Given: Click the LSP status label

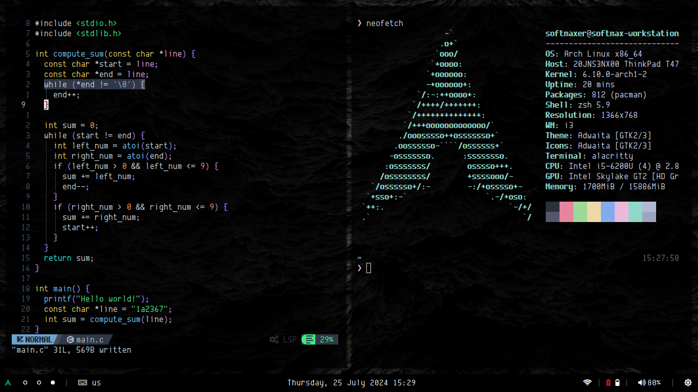Looking at the screenshot, I should [290, 339].
